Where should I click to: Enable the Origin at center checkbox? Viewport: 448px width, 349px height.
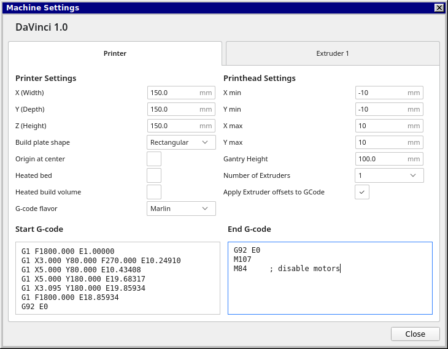click(154, 159)
